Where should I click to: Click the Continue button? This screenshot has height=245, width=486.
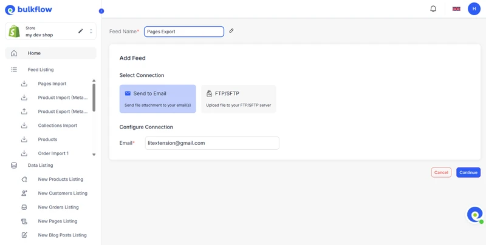coord(468,172)
